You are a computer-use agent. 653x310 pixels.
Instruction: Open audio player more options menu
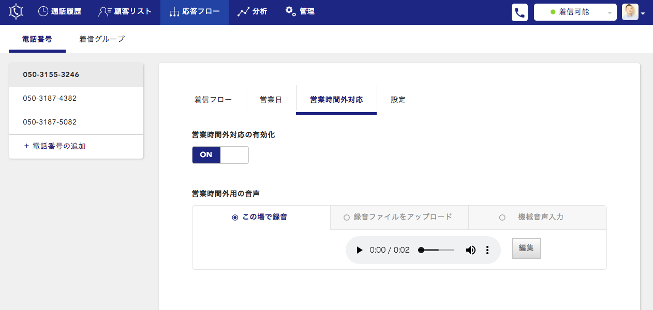[x=487, y=250]
